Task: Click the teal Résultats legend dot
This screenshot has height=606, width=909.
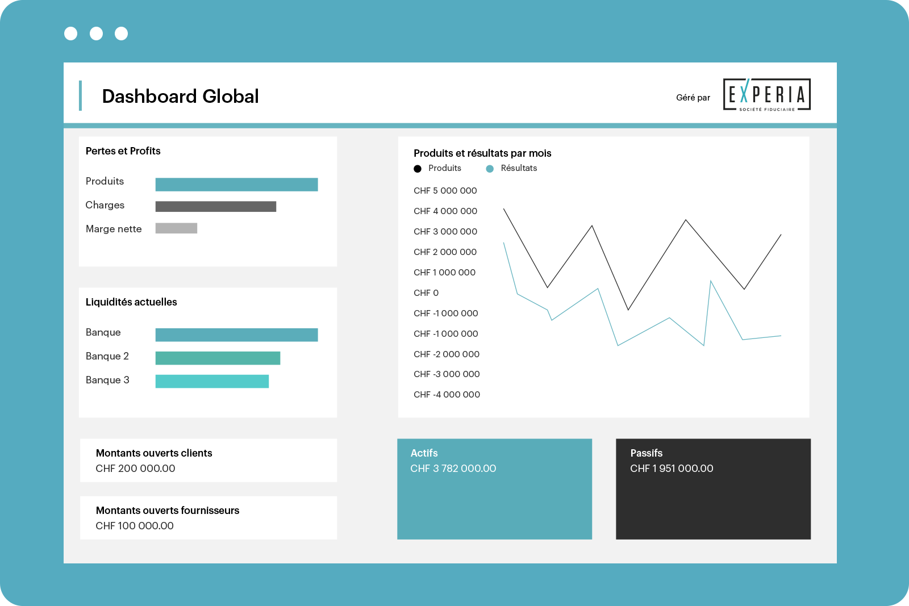Action: (x=490, y=169)
